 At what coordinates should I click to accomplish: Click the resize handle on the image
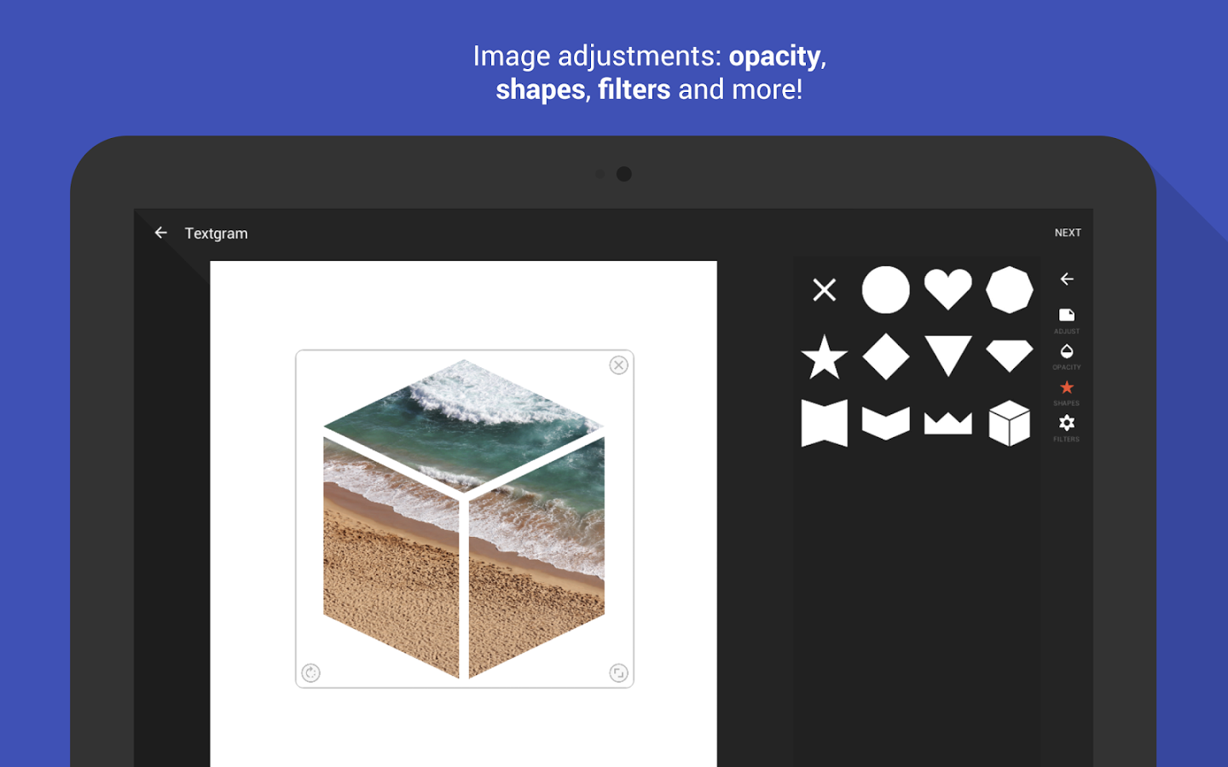click(x=619, y=673)
